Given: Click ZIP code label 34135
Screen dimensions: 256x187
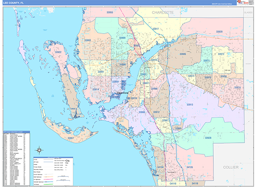Looking at the screenshot, I should [189, 167].
